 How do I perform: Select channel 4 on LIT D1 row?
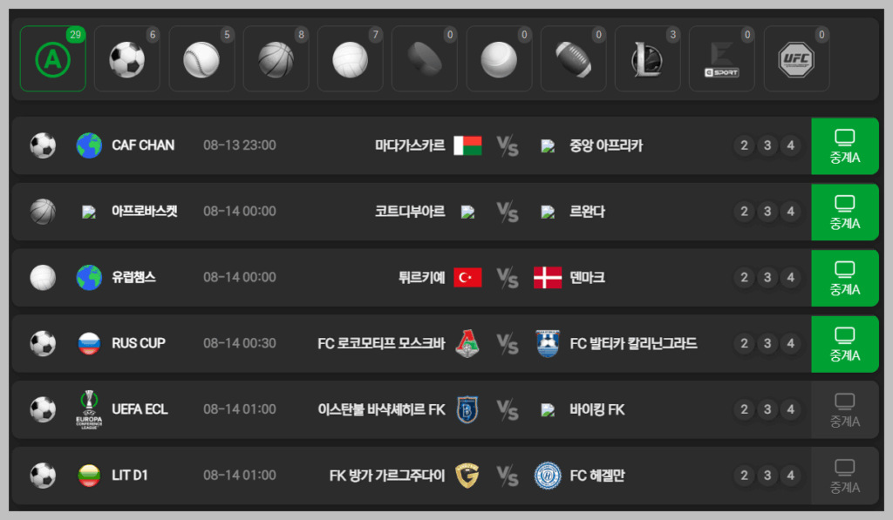click(x=790, y=476)
